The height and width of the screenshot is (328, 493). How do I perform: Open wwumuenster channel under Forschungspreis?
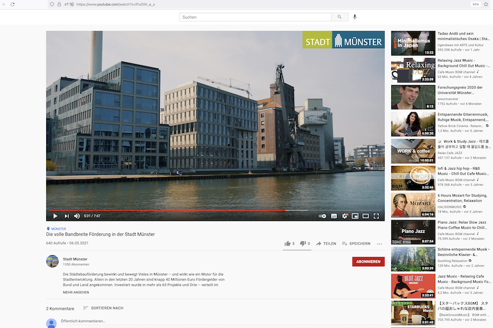click(x=448, y=99)
